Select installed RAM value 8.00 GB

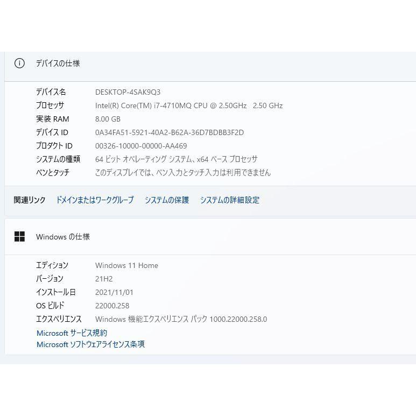(108, 119)
